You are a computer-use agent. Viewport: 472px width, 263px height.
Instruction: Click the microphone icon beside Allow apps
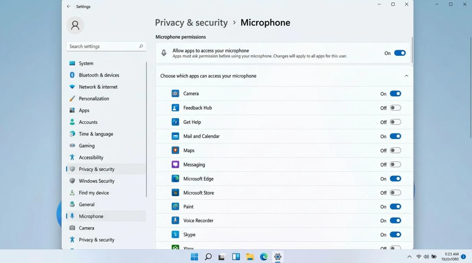pyautogui.click(x=164, y=53)
